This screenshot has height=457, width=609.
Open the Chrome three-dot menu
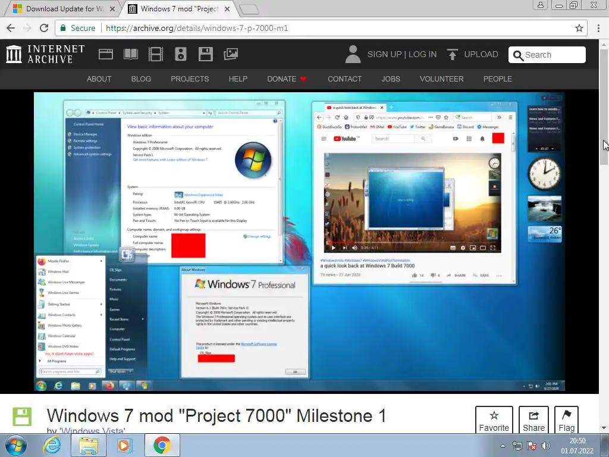(598, 28)
